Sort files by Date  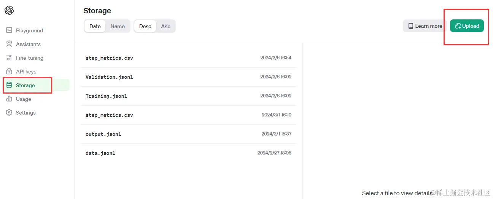[95, 26]
